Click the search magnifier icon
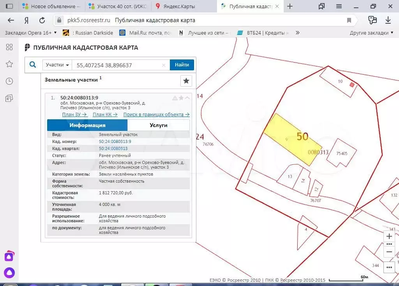 pyautogui.click(x=33, y=65)
